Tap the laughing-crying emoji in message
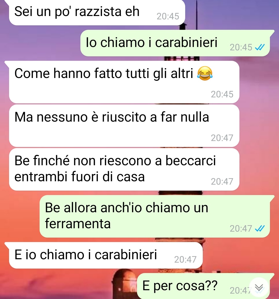Viewport: 279px width, 299px height. (x=205, y=73)
